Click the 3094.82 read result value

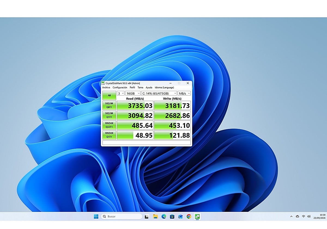(x=135, y=115)
